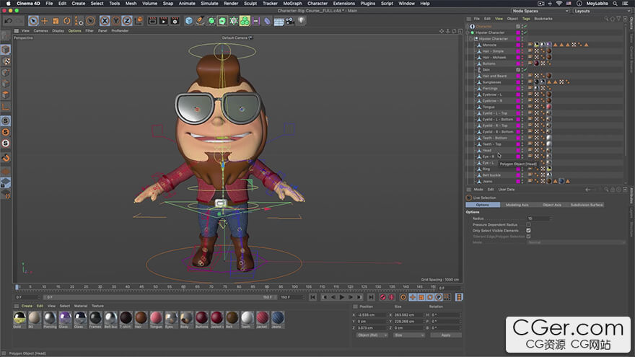Toggle the Skin object enable checkmark
The width and height of the screenshot is (635, 357).
coord(525,70)
